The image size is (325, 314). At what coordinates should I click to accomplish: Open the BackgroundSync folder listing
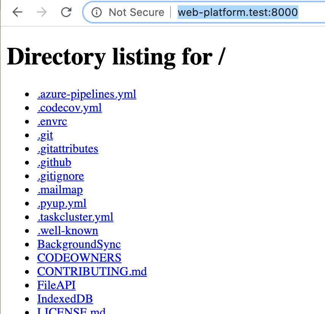(x=79, y=244)
